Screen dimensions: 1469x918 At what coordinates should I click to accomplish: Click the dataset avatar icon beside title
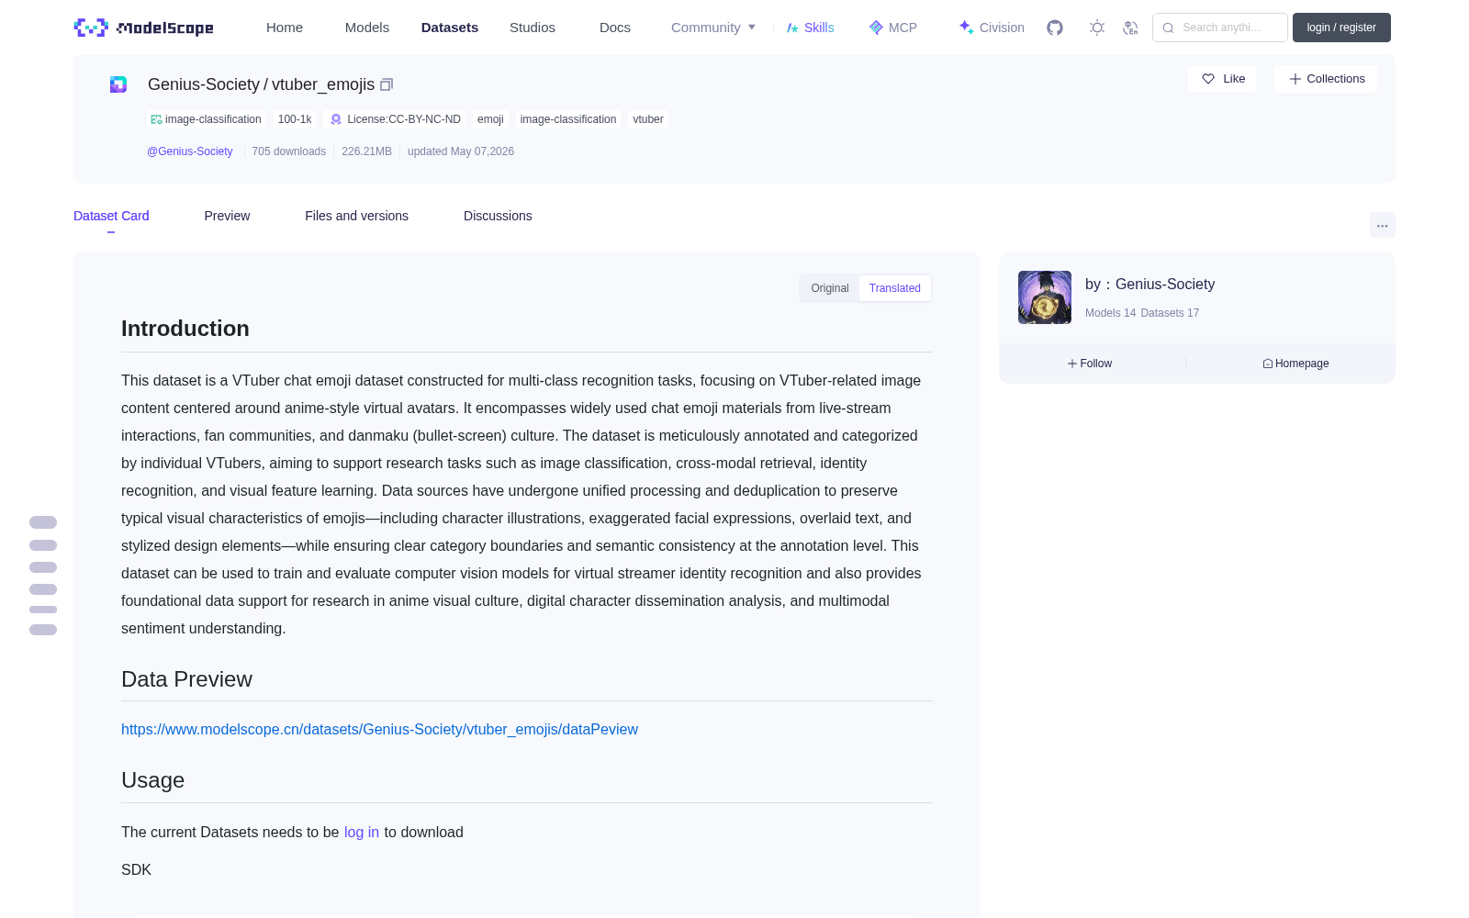(x=118, y=84)
